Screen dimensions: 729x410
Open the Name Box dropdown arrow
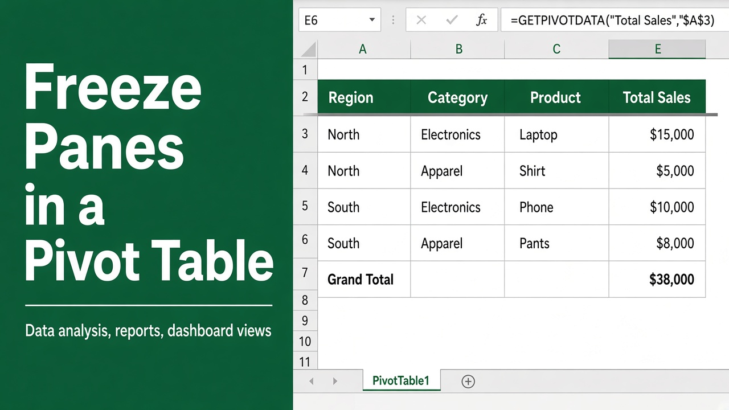[x=372, y=20]
